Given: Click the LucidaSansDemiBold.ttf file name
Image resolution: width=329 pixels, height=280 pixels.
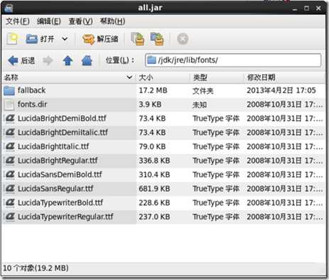Looking at the screenshot, I should pyautogui.click(x=60, y=175).
